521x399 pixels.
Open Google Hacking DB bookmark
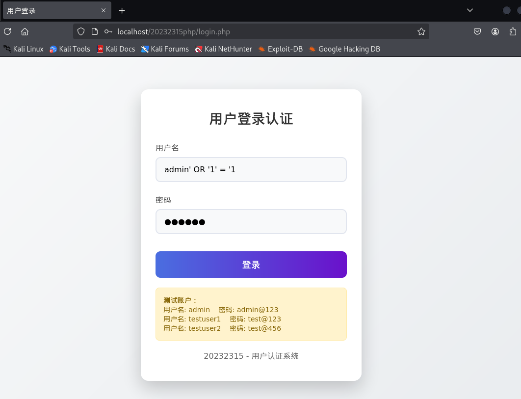click(x=344, y=49)
